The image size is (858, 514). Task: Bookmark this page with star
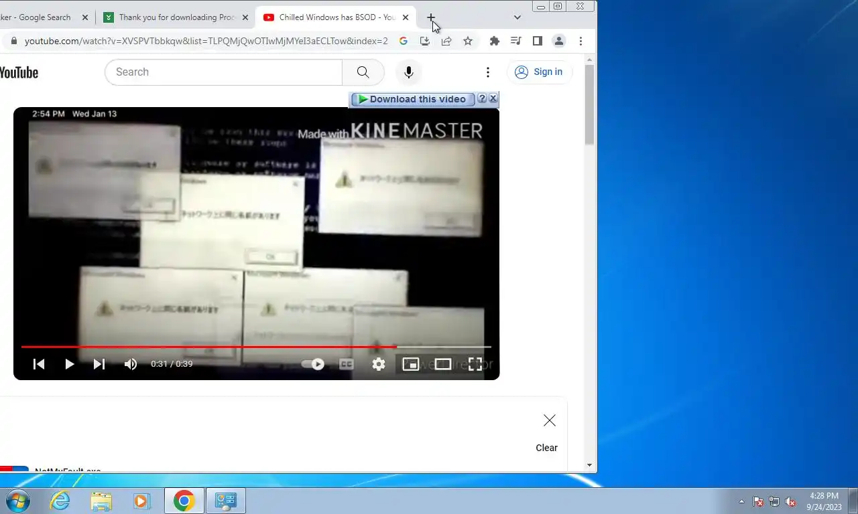click(x=468, y=41)
